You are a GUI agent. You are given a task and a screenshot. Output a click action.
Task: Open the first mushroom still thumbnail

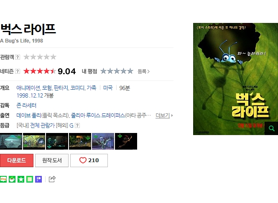(11, 141)
